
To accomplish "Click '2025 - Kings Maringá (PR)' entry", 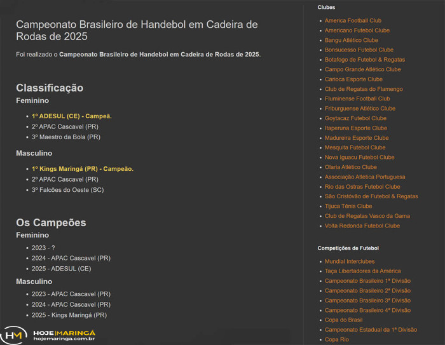I will point(69,315).
